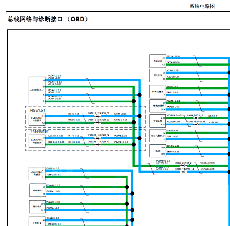Viewport: 230px width, 226px height.
Task: Click the 安全气囊ECU module box
Action: pos(158,136)
